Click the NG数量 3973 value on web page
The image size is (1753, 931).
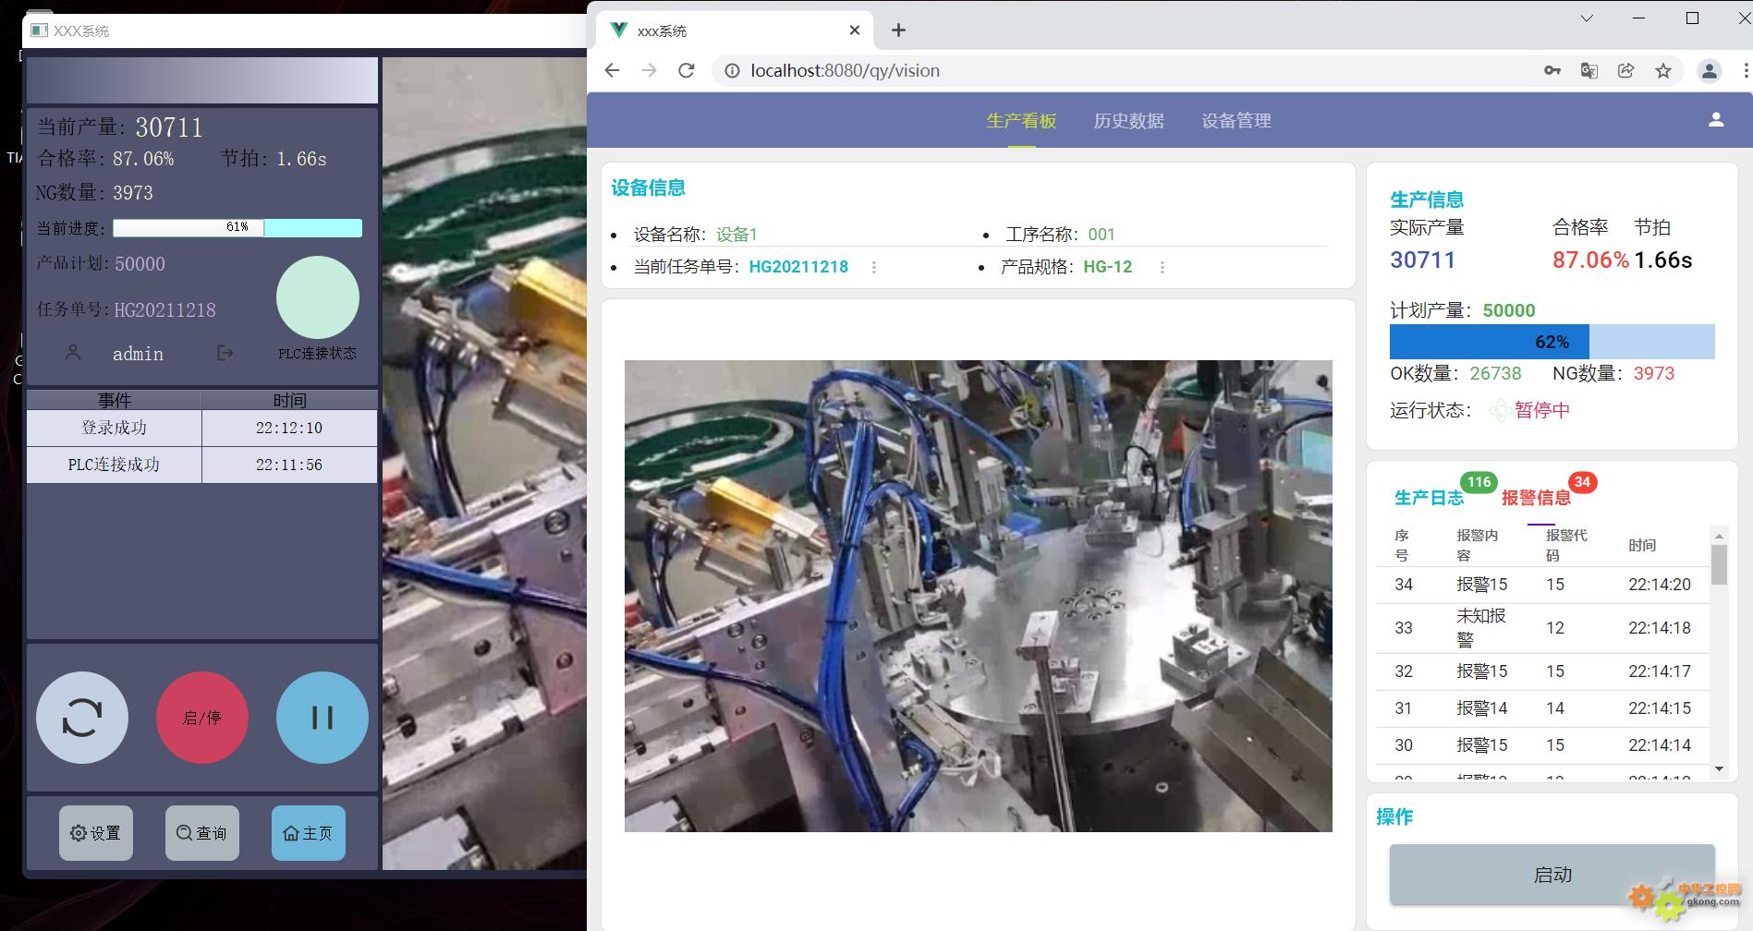[x=1654, y=374]
